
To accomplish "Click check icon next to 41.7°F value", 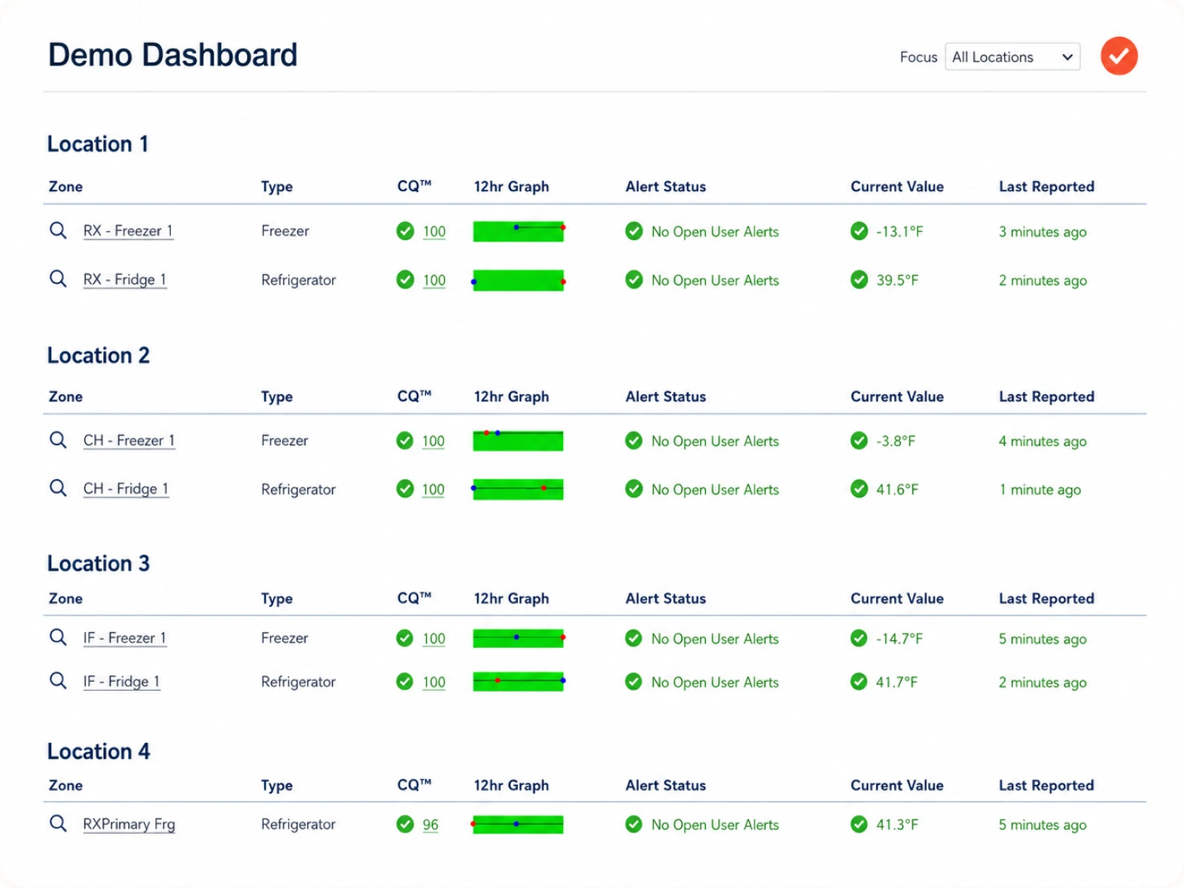I will point(859,682).
